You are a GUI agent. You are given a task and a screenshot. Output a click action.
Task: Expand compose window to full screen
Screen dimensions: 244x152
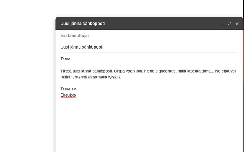tap(230, 24)
